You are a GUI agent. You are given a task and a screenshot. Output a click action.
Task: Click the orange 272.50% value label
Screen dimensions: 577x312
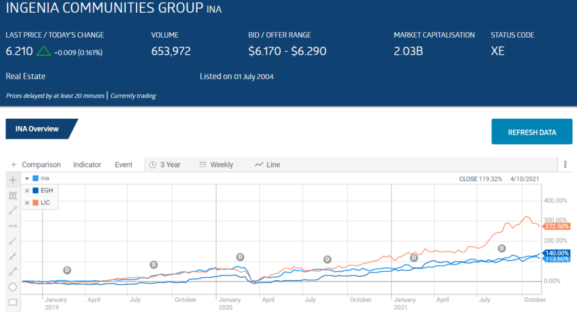[556, 227]
